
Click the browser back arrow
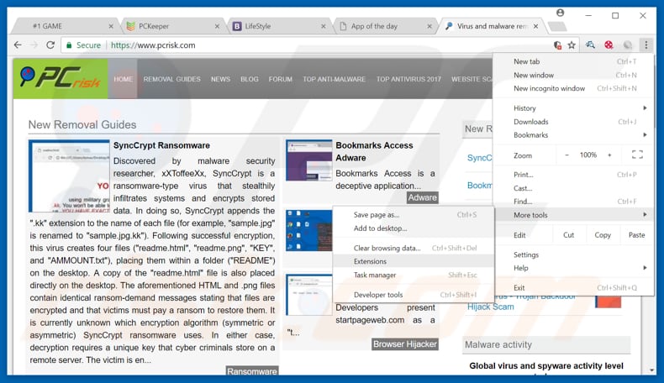coord(18,45)
